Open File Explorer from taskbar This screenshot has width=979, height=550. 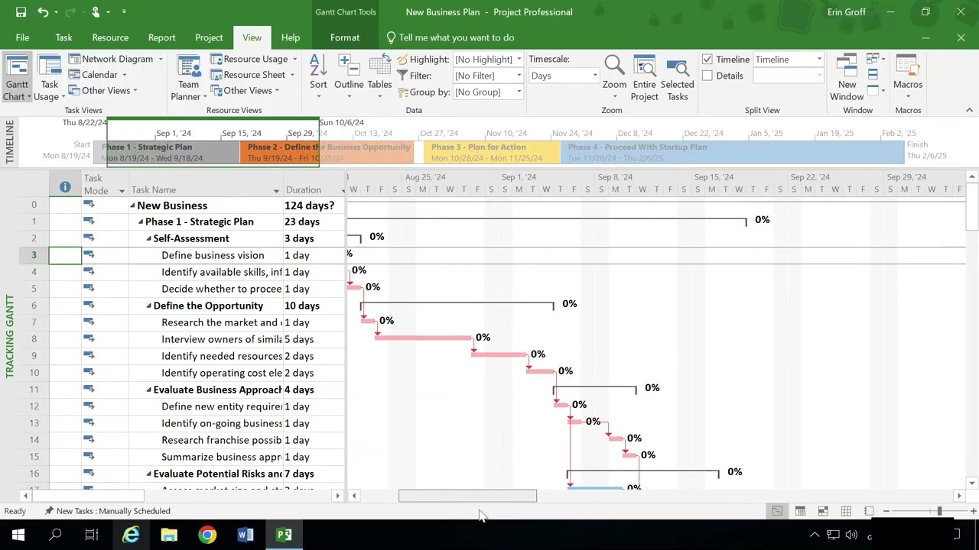(169, 535)
